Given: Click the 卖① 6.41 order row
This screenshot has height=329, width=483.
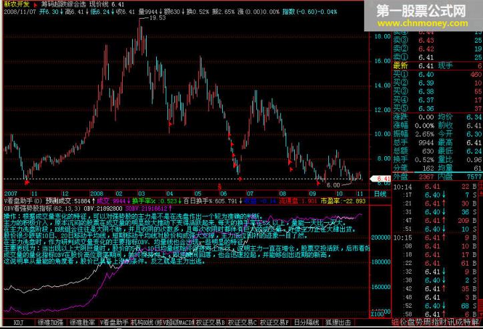Looking at the screenshot, I should [x=438, y=57].
